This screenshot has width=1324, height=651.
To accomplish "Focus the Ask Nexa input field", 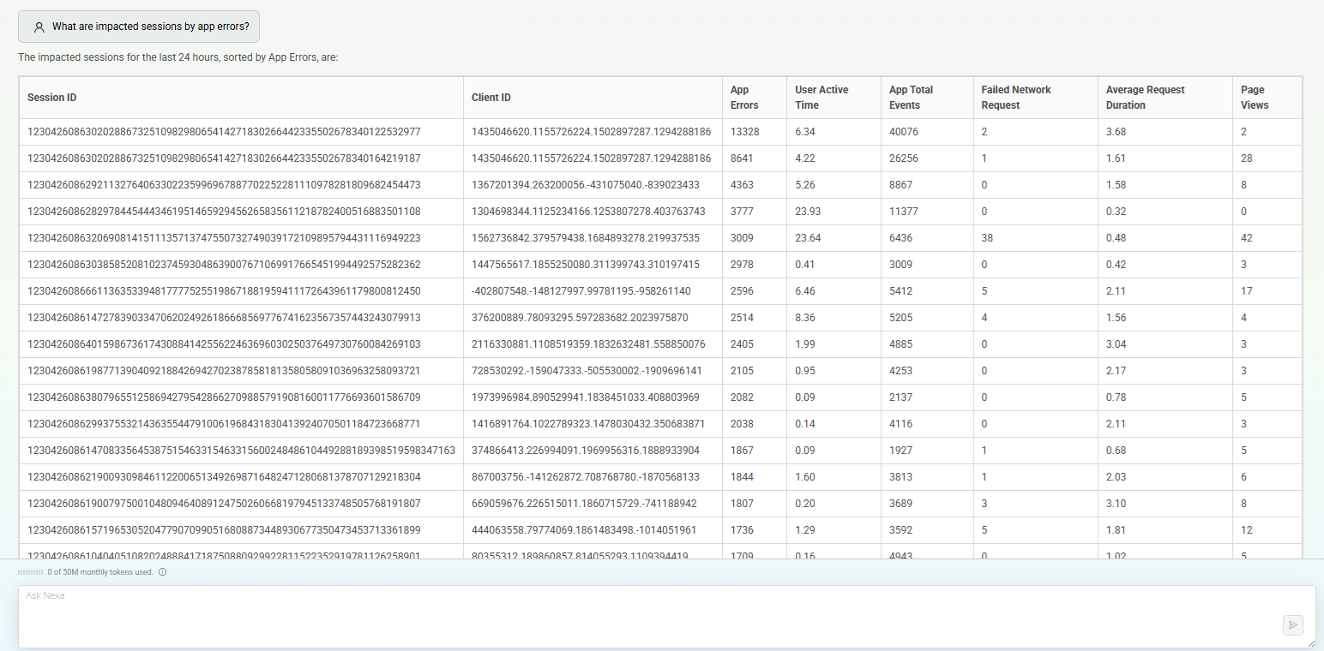I will tap(666, 617).
